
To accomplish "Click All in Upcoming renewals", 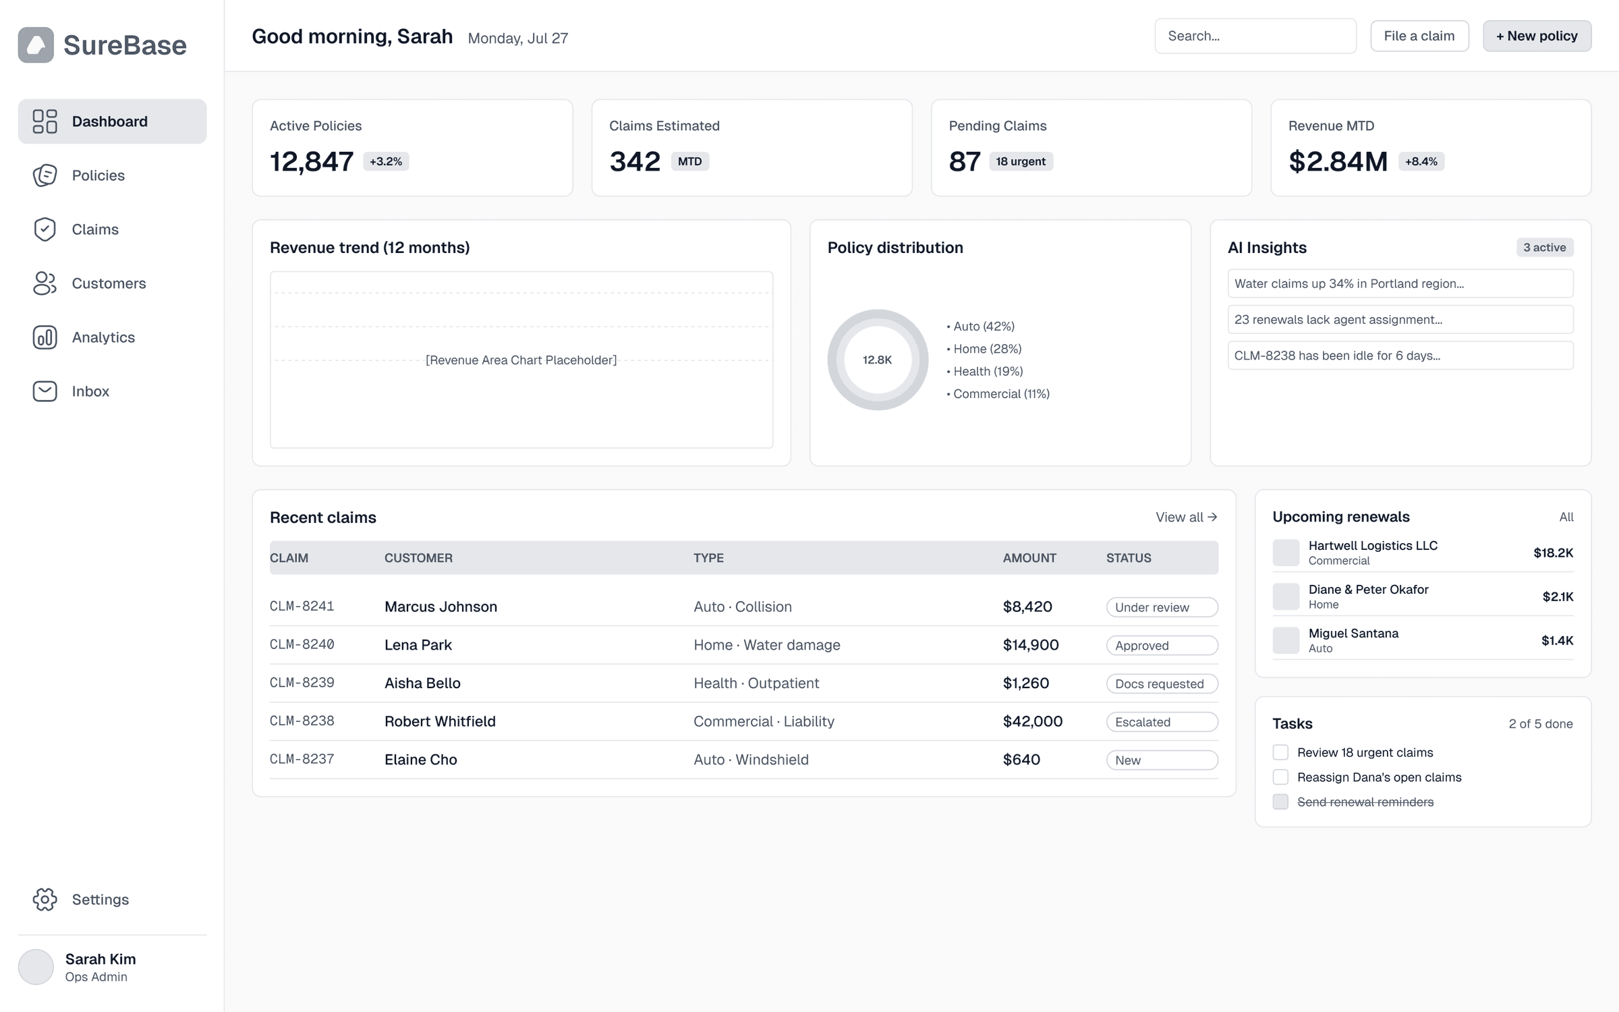I will [x=1566, y=517].
